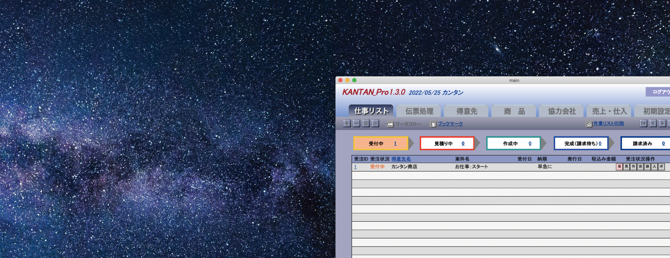Screen dimensions: 670x258
Task: Click the count 1 link in 受付中 box
Action: pyautogui.click(x=395, y=143)
